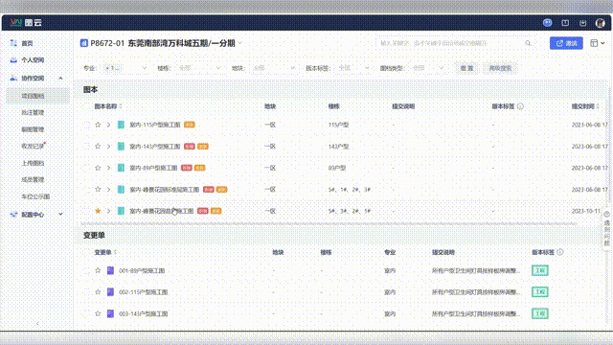Open the blue assistant chat icon in header
Screen dimensions: 613x345
coord(547,23)
